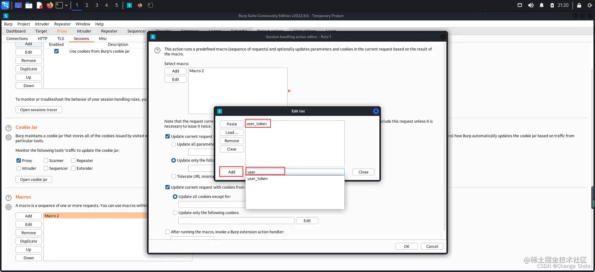Switch to the Proxy tab

62,31
